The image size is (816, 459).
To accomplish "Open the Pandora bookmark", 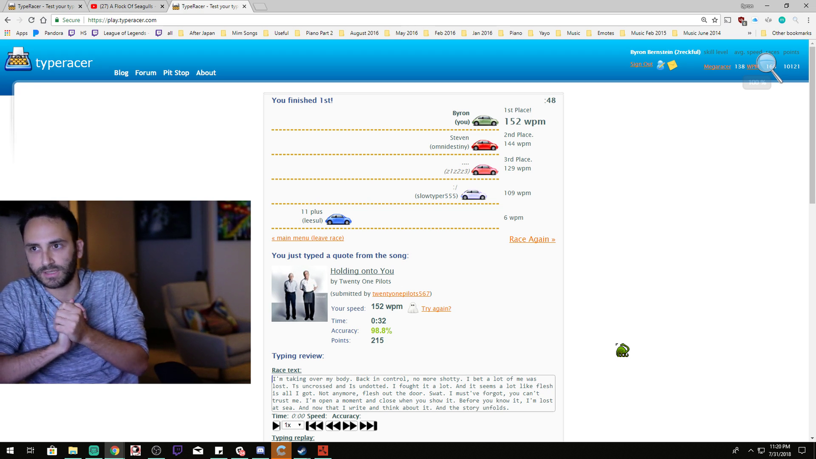I will click(x=48, y=33).
